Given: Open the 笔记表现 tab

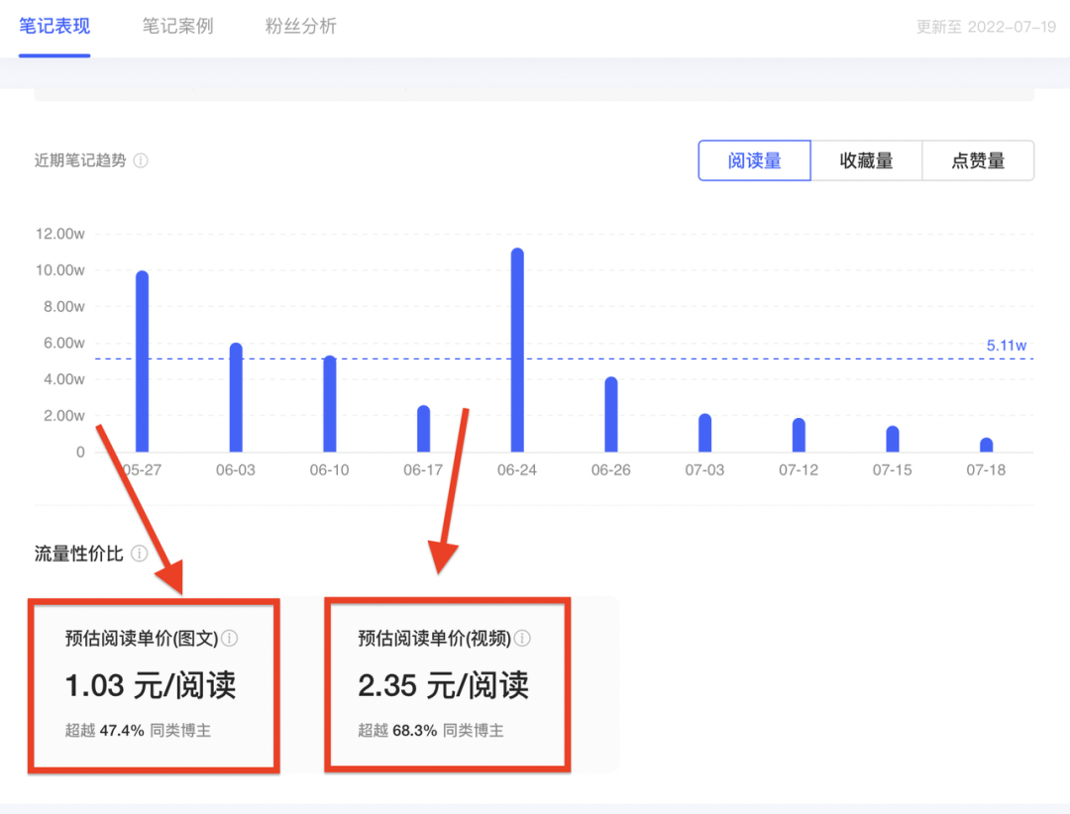Looking at the screenshot, I should (x=54, y=27).
